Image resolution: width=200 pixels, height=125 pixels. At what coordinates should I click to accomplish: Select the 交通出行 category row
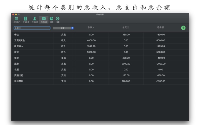click(100, 75)
